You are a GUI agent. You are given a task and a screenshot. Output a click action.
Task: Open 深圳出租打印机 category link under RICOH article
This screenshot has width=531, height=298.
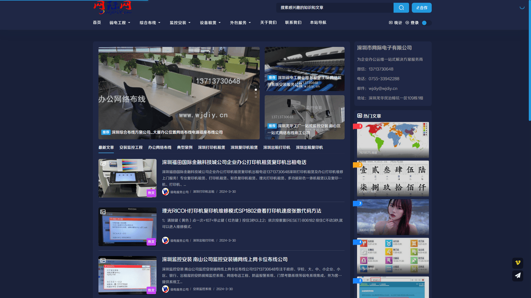click(x=204, y=240)
